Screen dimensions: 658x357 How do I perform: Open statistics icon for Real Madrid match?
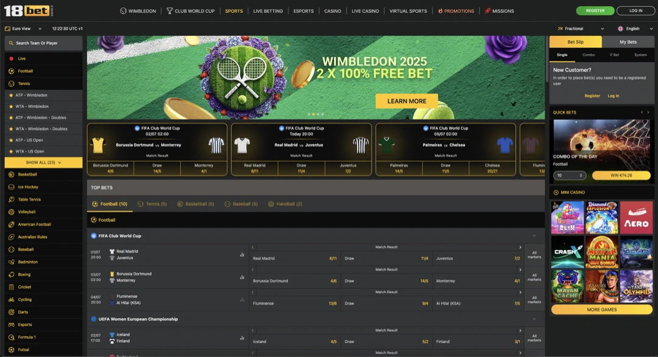pos(242,255)
